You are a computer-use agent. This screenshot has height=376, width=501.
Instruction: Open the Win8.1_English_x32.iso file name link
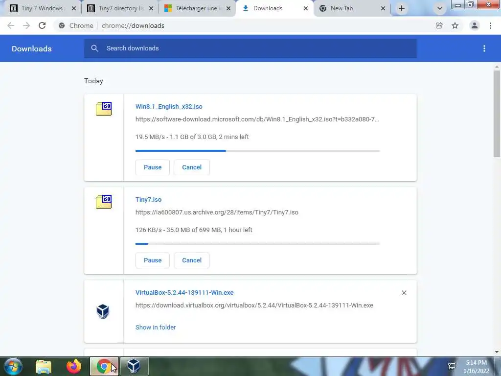[169, 106]
